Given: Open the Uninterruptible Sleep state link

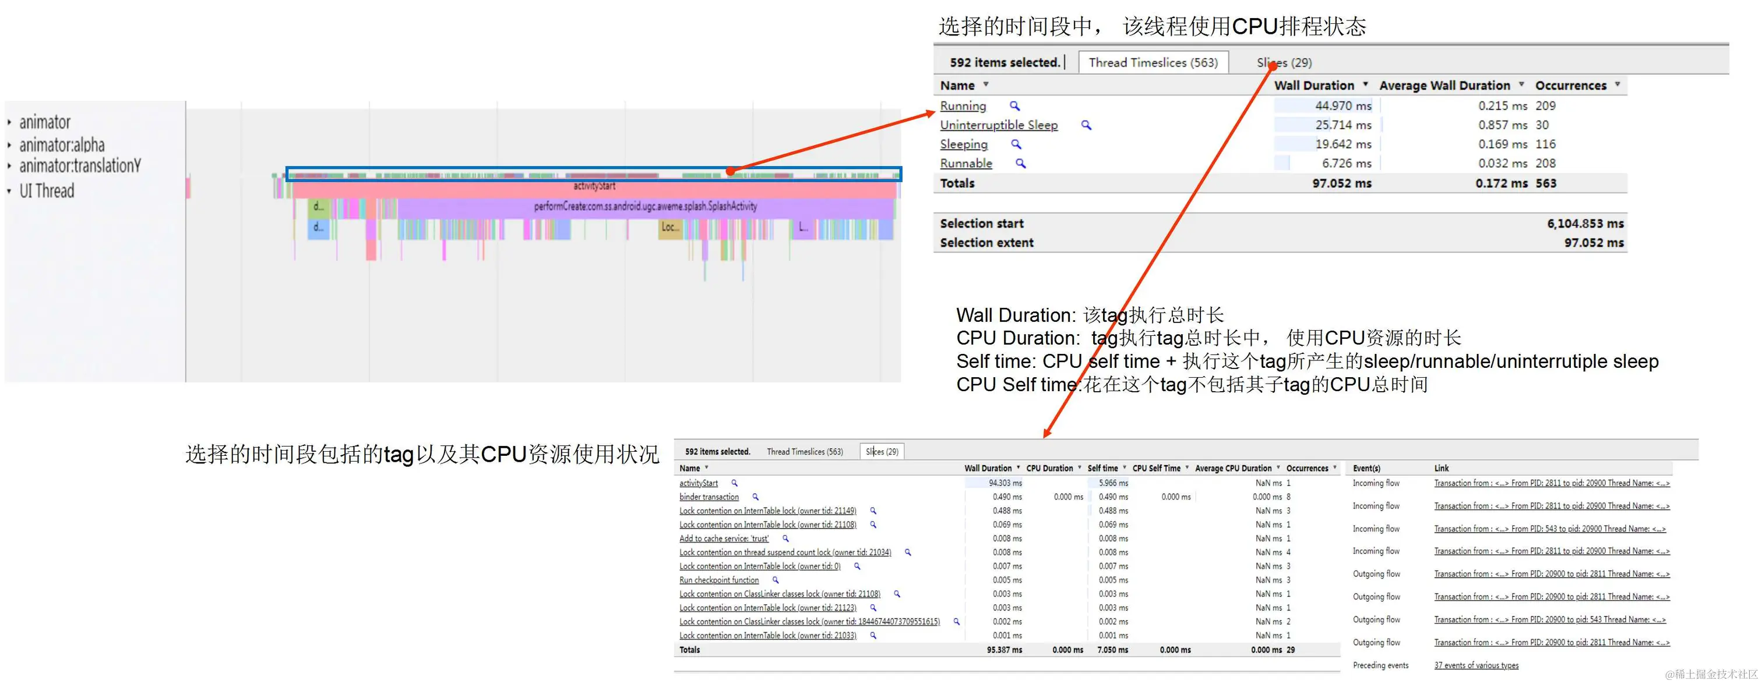Looking at the screenshot, I should pos(998,125).
